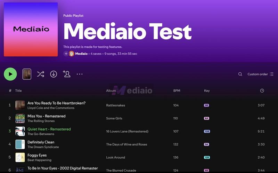Click the Mediaio Test playlist title

(128, 31)
